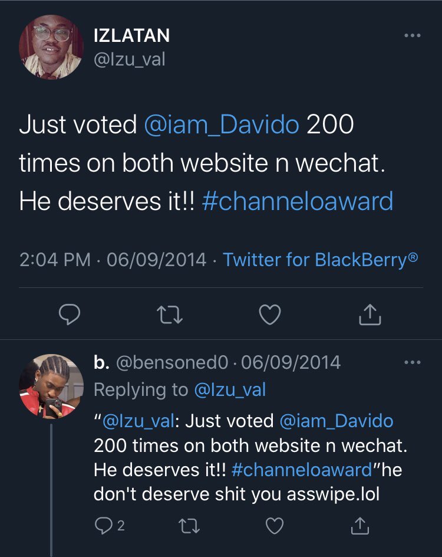
Task: Open more options for b.'s reply
Action: (413, 362)
